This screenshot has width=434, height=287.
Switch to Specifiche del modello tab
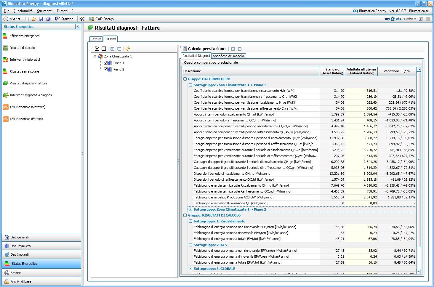tap(228, 56)
